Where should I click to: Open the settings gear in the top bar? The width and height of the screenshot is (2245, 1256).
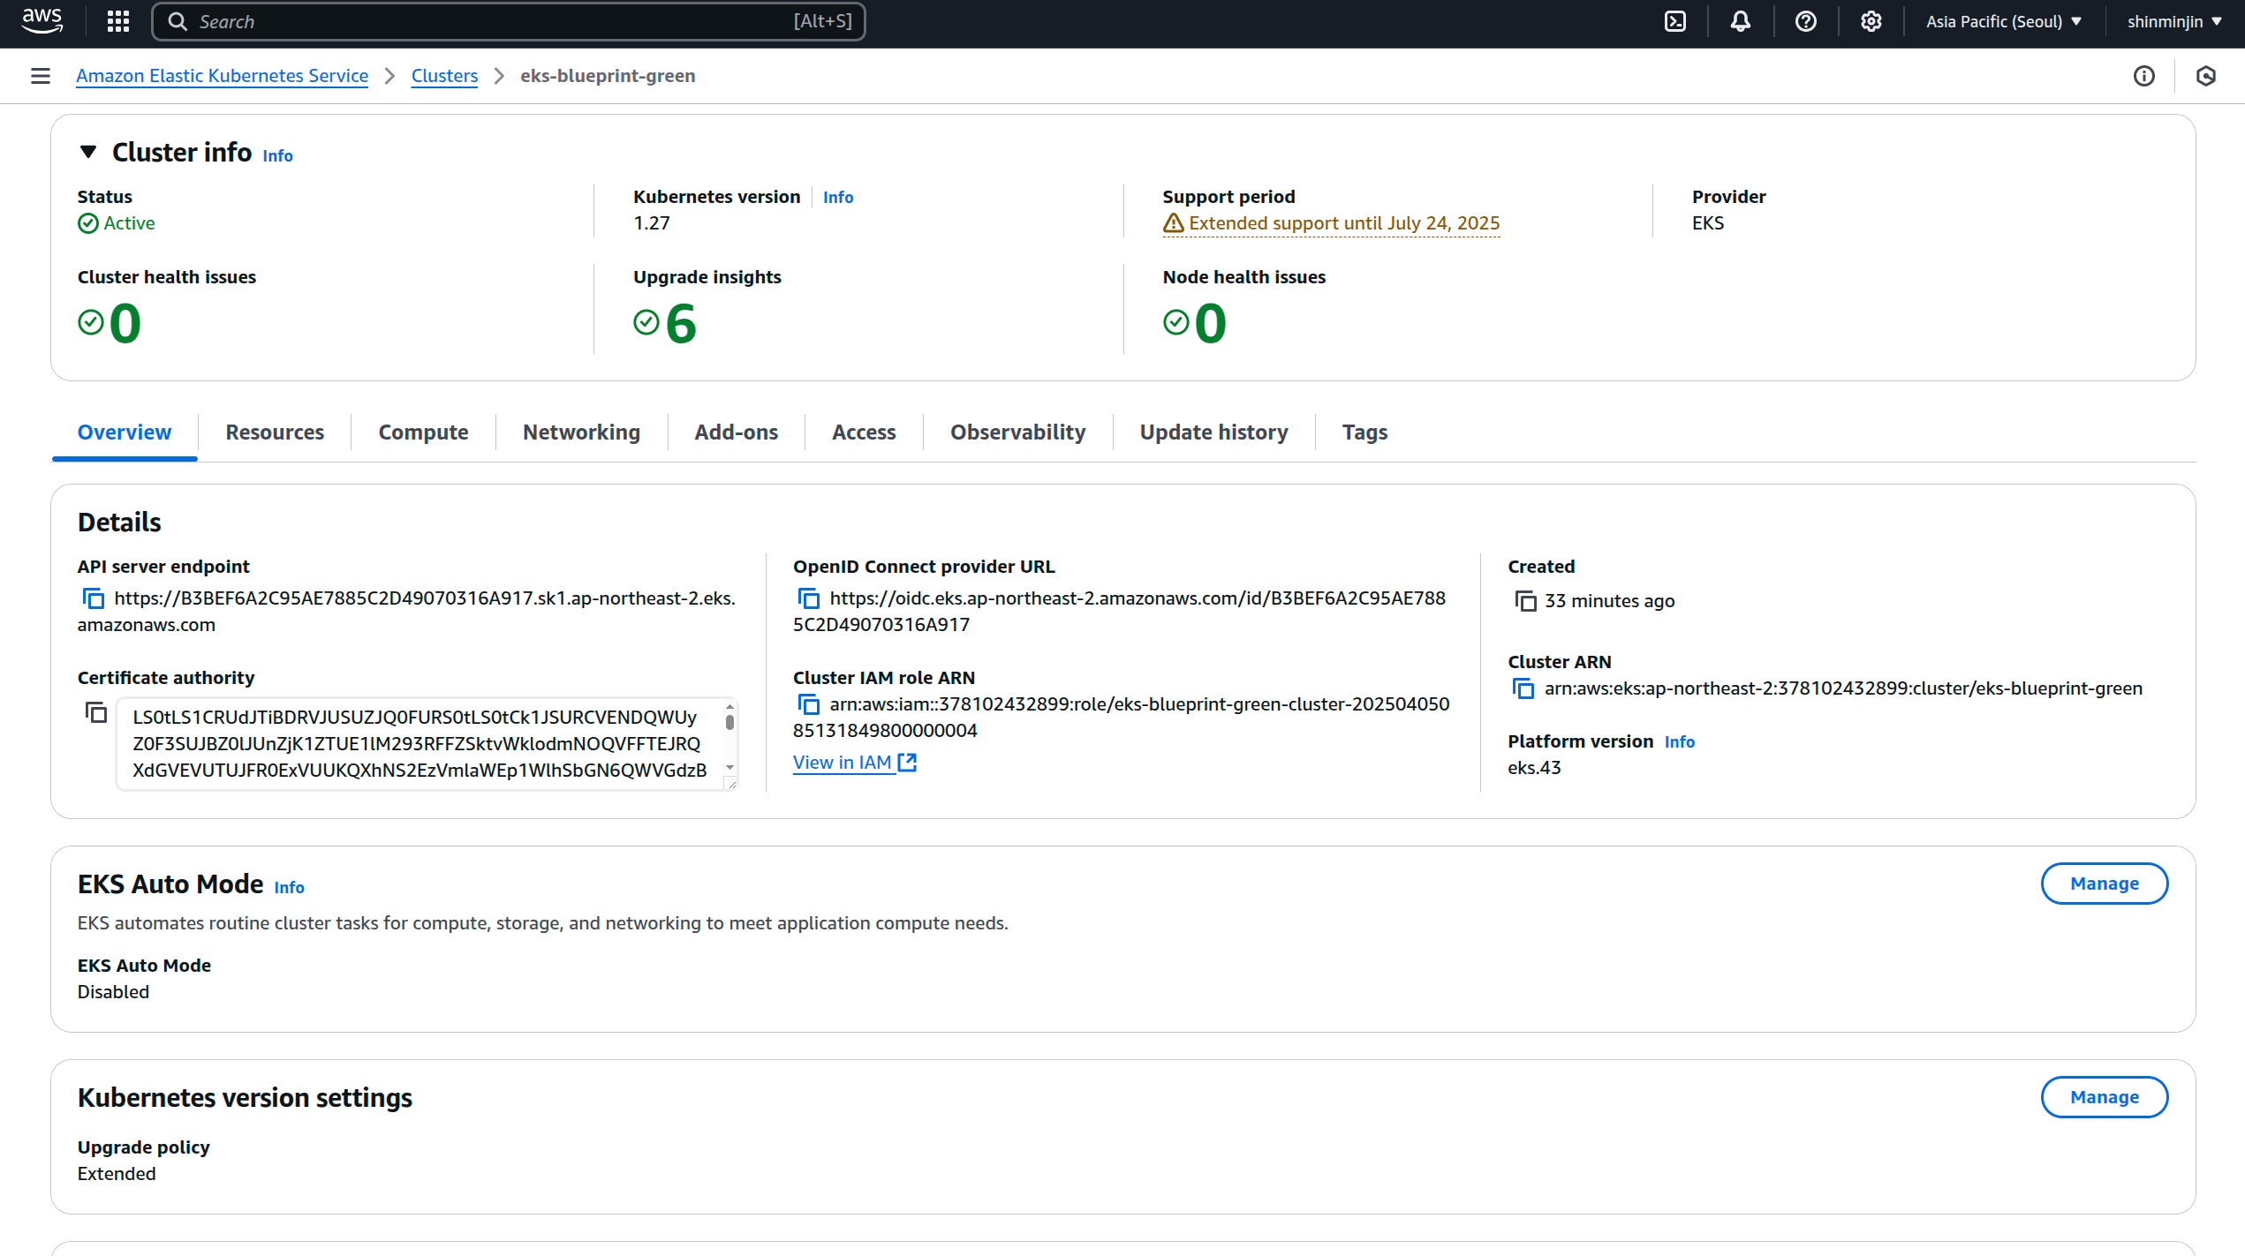pyautogui.click(x=1871, y=21)
